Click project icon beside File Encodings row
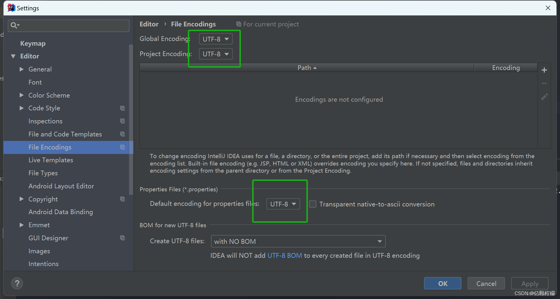 click(122, 147)
